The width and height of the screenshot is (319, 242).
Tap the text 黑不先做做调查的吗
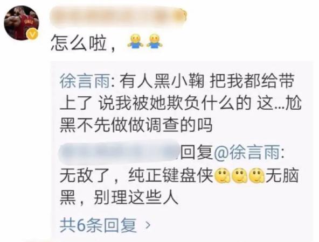(136, 125)
